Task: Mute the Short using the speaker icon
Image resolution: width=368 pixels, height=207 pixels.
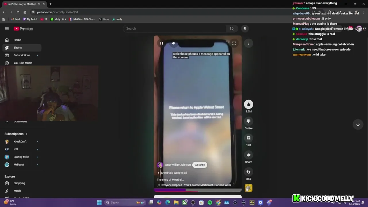Action: (x=173, y=43)
